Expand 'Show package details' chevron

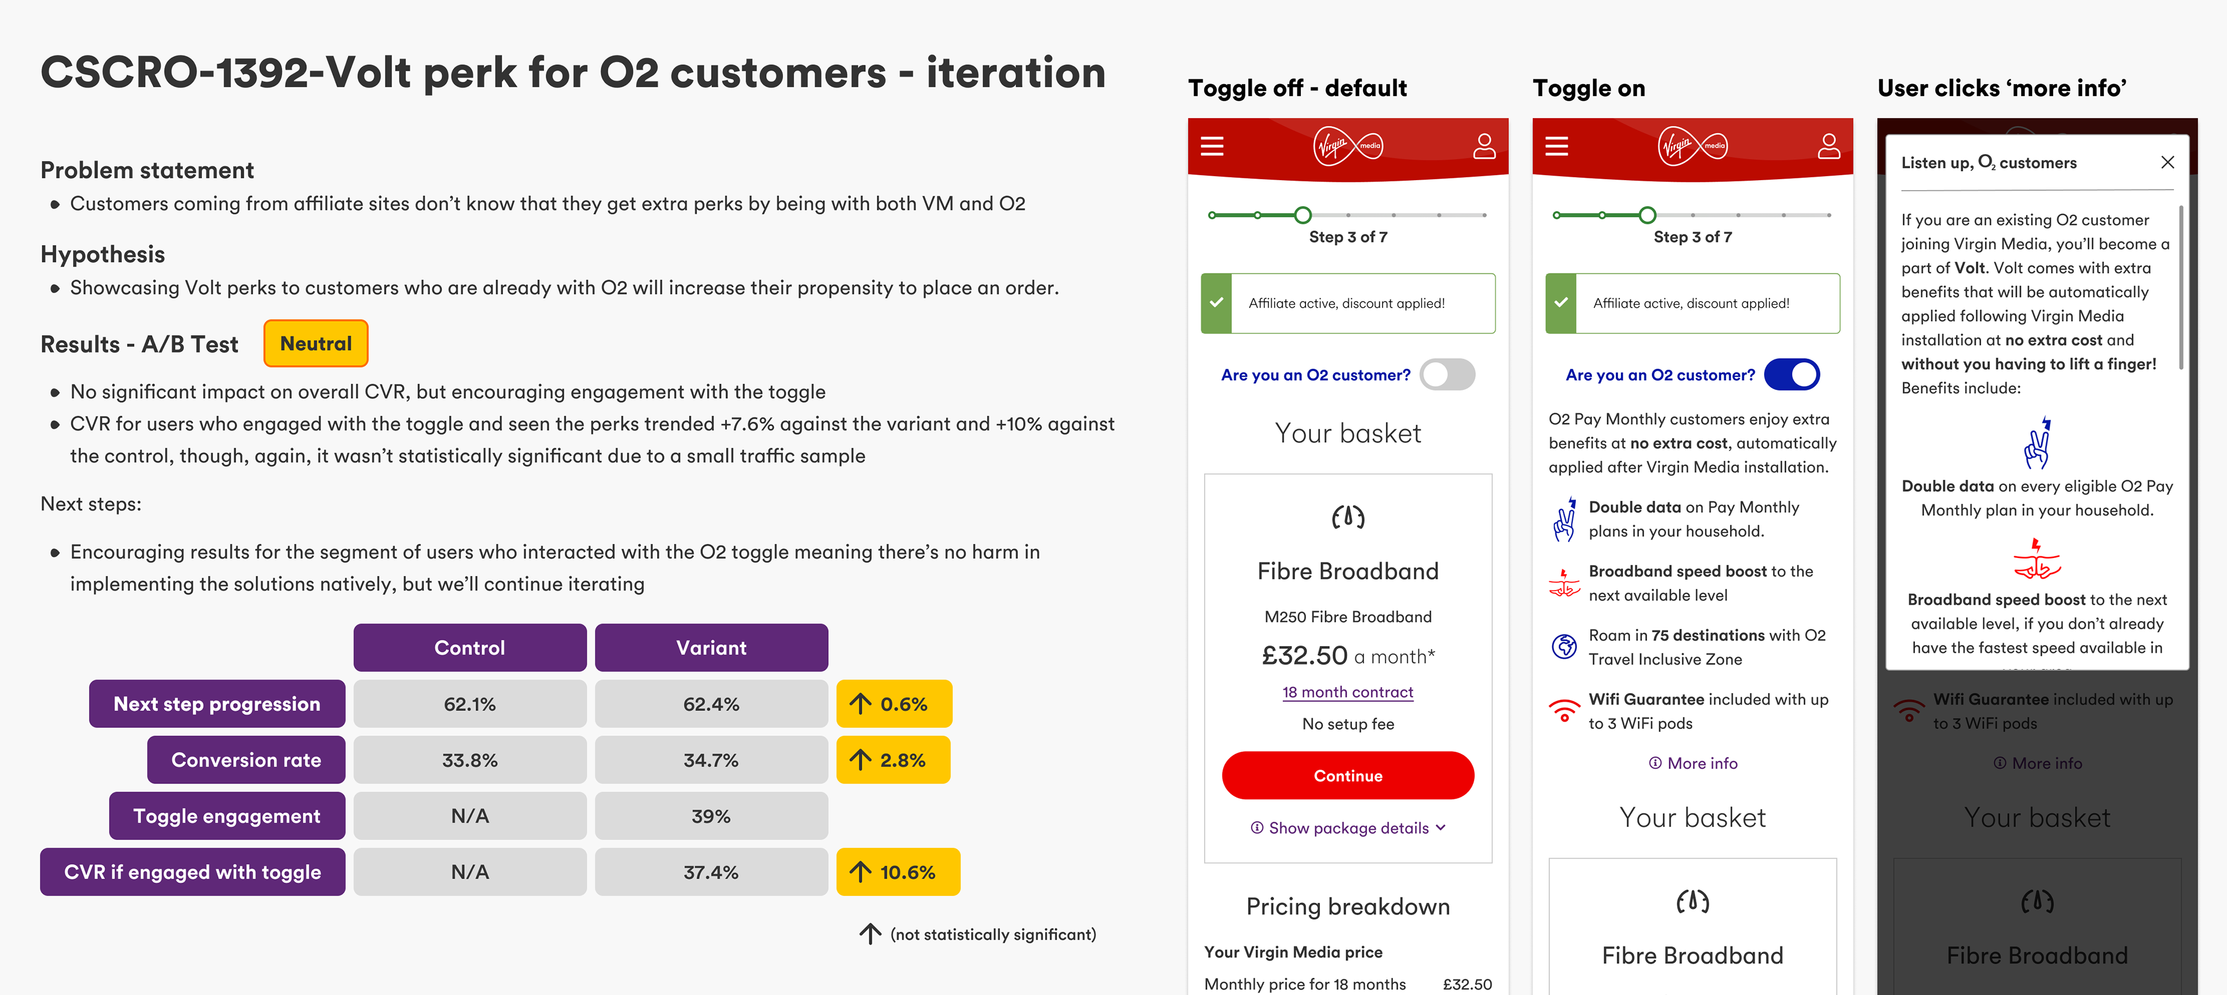click(x=1440, y=828)
